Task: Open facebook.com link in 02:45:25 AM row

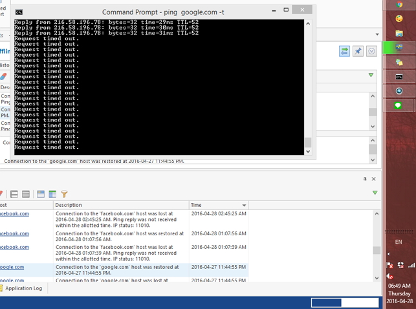Action: (x=14, y=213)
